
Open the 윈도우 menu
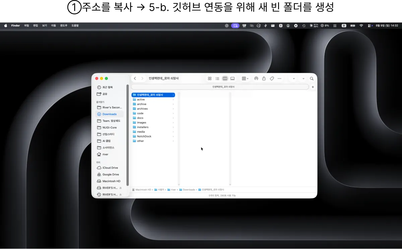coord(64,25)
